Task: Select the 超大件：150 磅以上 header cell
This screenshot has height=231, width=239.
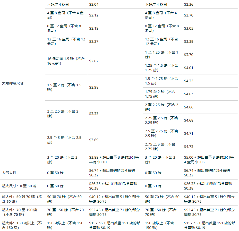Action: coord(22,225)
